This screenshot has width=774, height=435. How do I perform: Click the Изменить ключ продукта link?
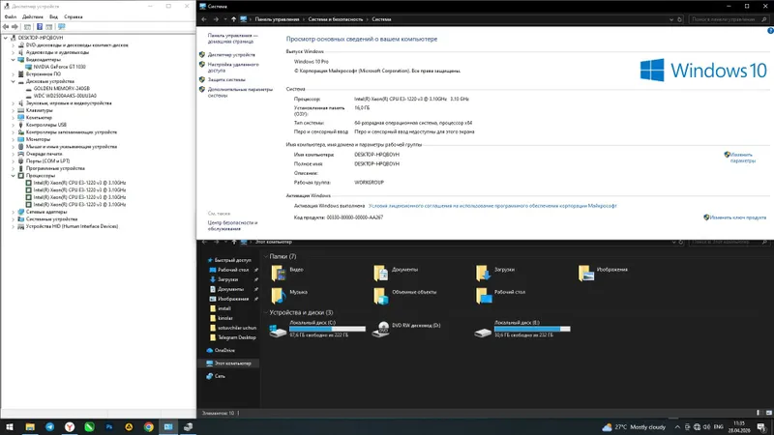pos(738,217)
